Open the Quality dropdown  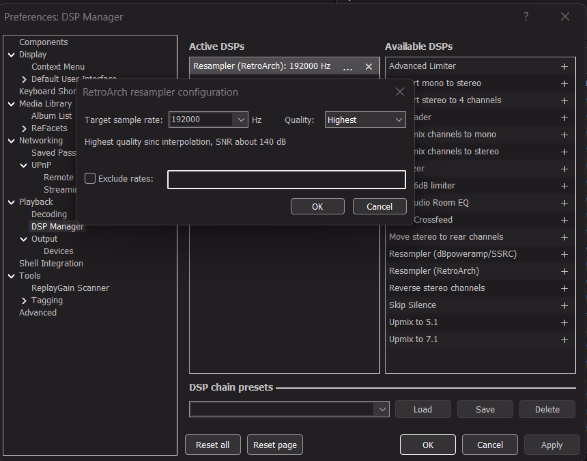[x=399, y=120]
